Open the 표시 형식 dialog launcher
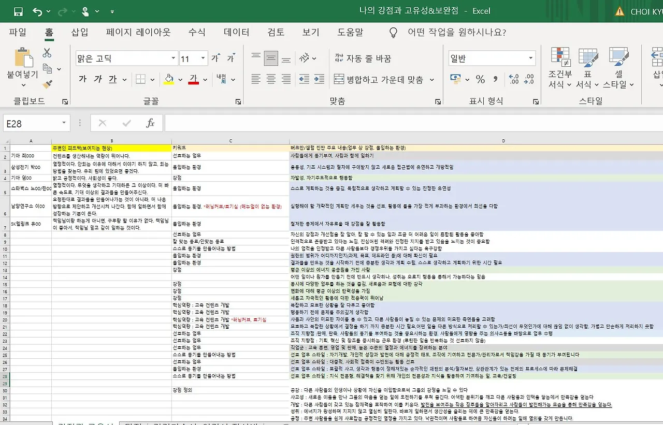Viewport: 663px width, 425px height. click(x=537, y=101)
